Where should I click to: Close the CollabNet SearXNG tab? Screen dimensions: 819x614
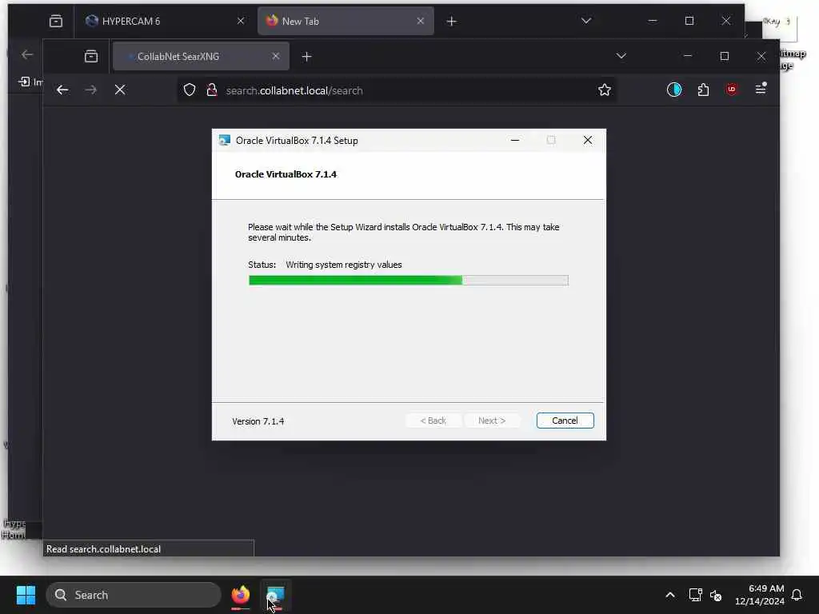[x=276, y=57]
